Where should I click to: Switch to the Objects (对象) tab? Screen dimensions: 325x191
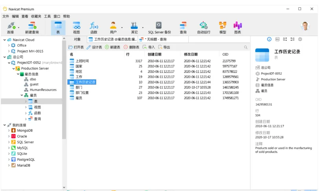coord(77,39)
